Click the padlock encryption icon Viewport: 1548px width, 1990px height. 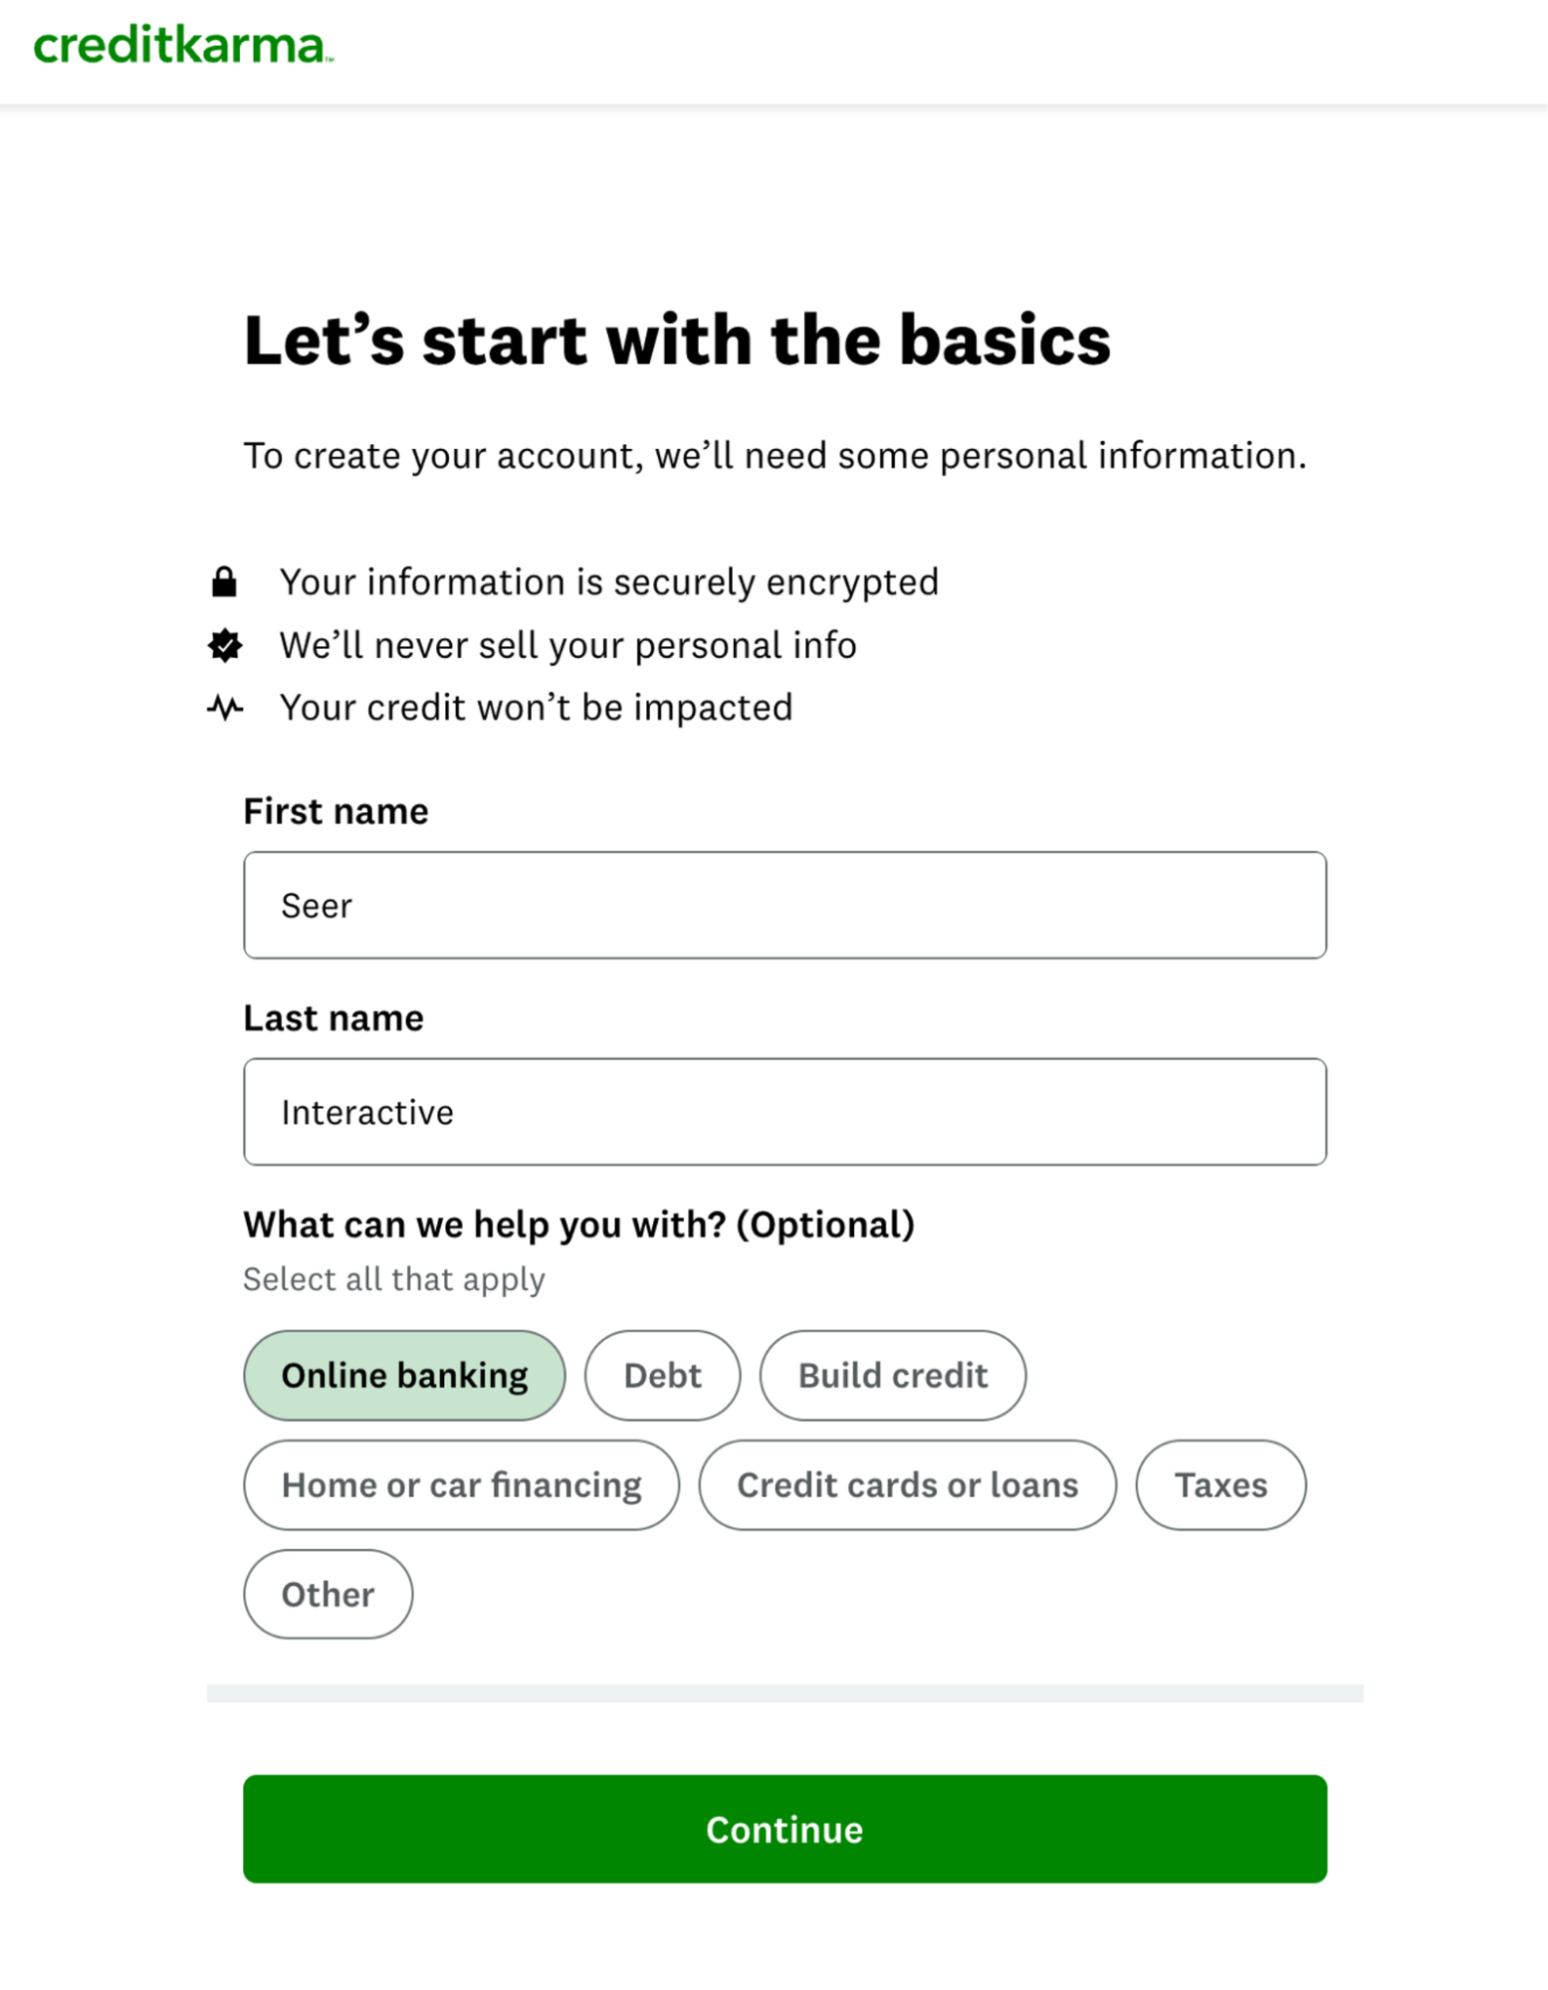point(225,581)
